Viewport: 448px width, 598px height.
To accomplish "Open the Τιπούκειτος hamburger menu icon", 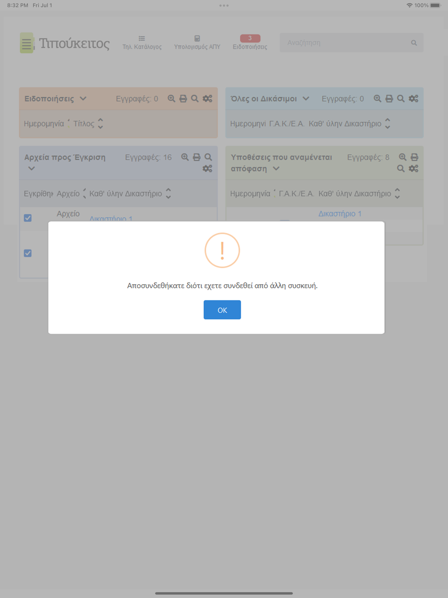I will click(x=27, y=43).
